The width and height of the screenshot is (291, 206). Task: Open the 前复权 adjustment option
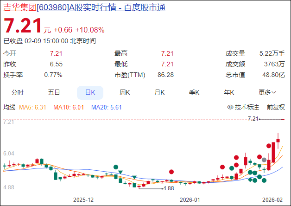point(276,107)
